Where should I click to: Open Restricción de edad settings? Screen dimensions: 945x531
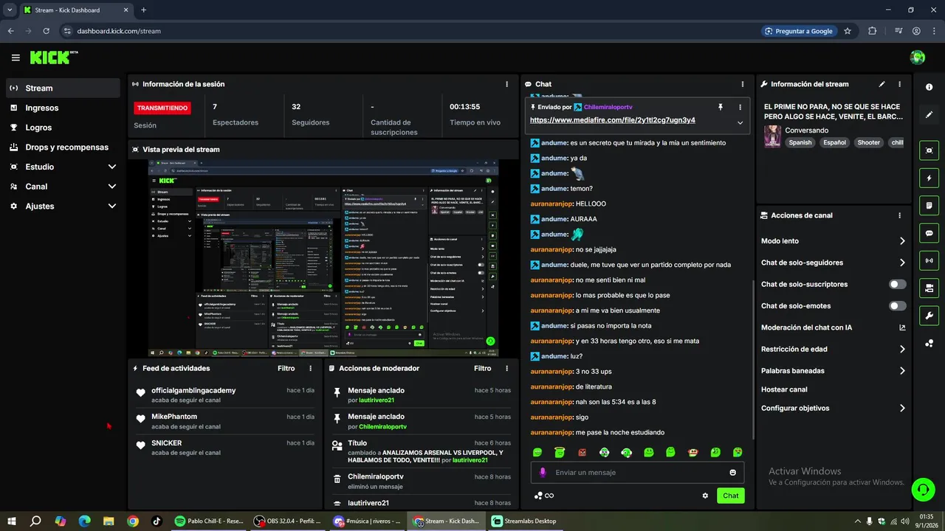point(833,349)
